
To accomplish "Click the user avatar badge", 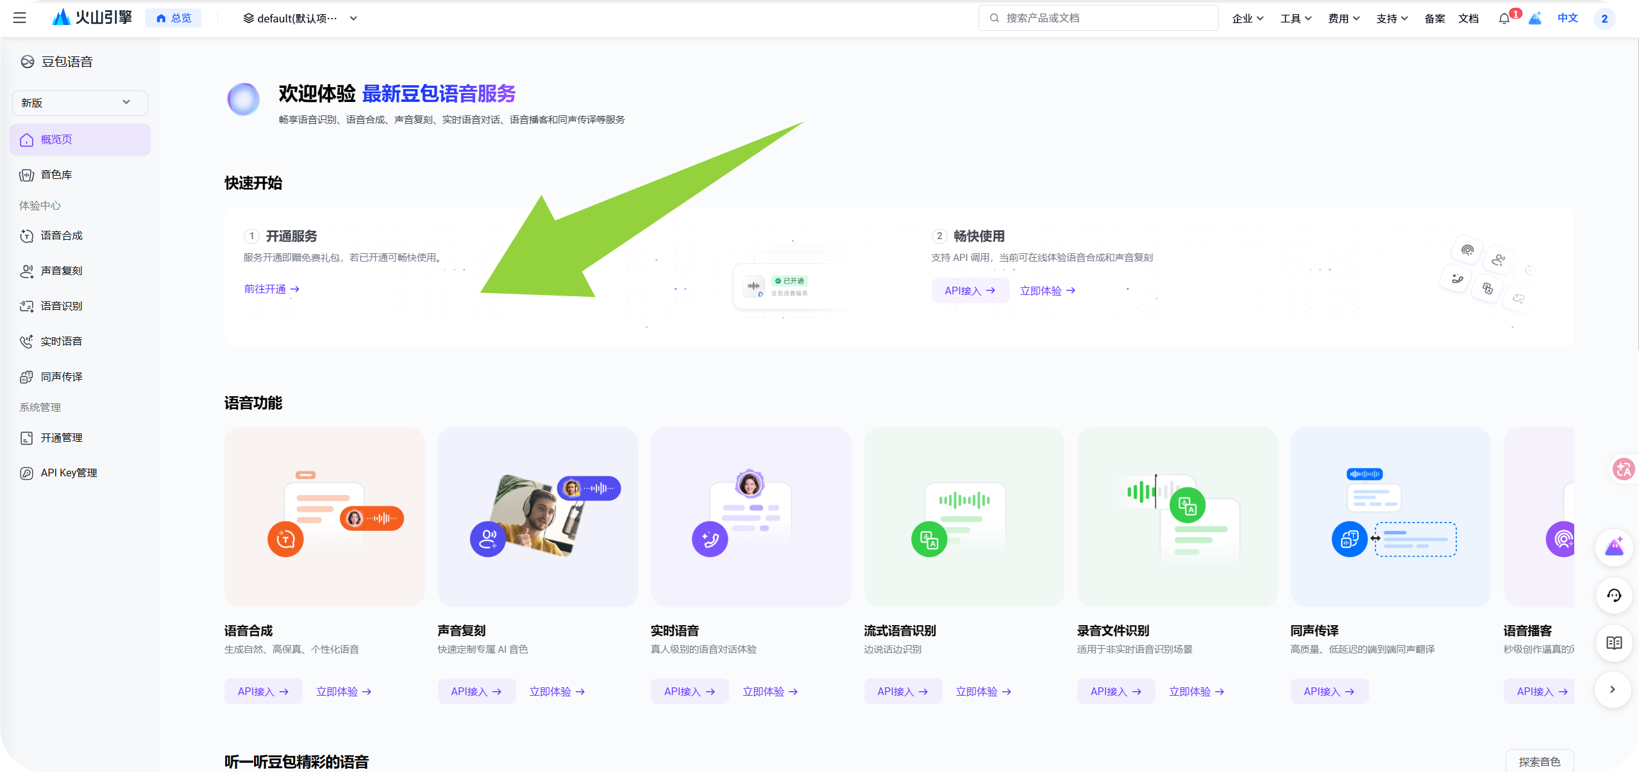I will tap(1604, 19).
